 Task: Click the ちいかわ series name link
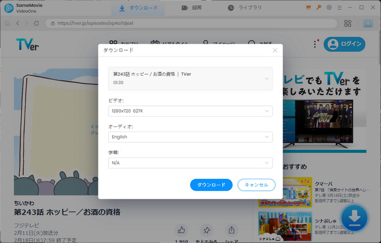click(x=24, y=203)
